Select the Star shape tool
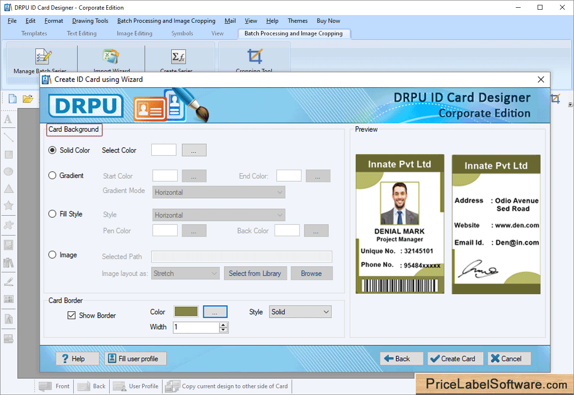 click(8, 205)
